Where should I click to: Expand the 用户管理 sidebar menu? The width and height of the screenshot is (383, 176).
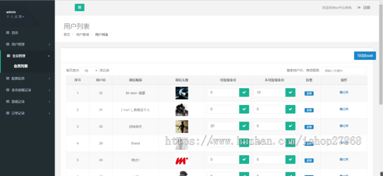(27, 44)
